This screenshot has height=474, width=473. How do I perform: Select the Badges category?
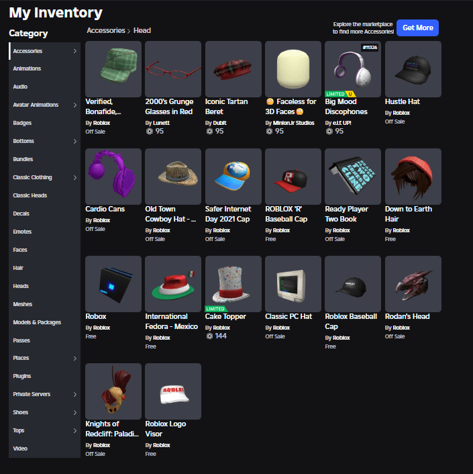pyautogui.click(x=45, y=123)
